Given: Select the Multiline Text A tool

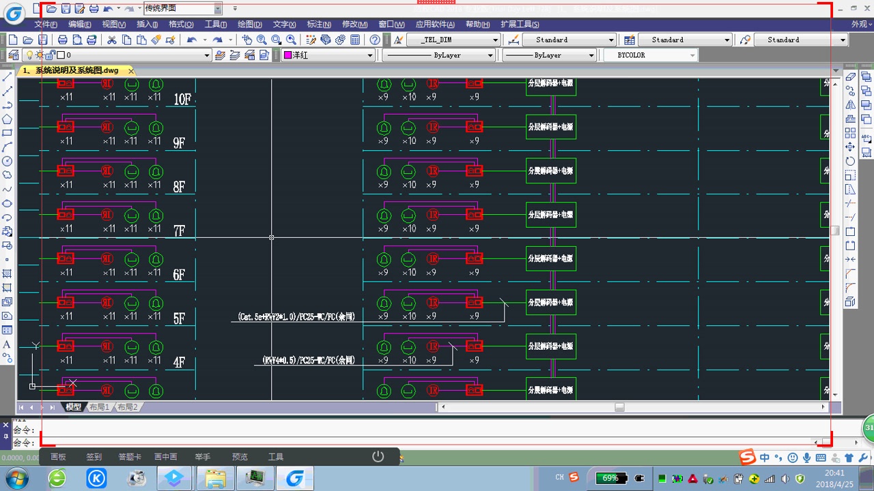Looking at the screenshot, I should [x=8, y=344].
